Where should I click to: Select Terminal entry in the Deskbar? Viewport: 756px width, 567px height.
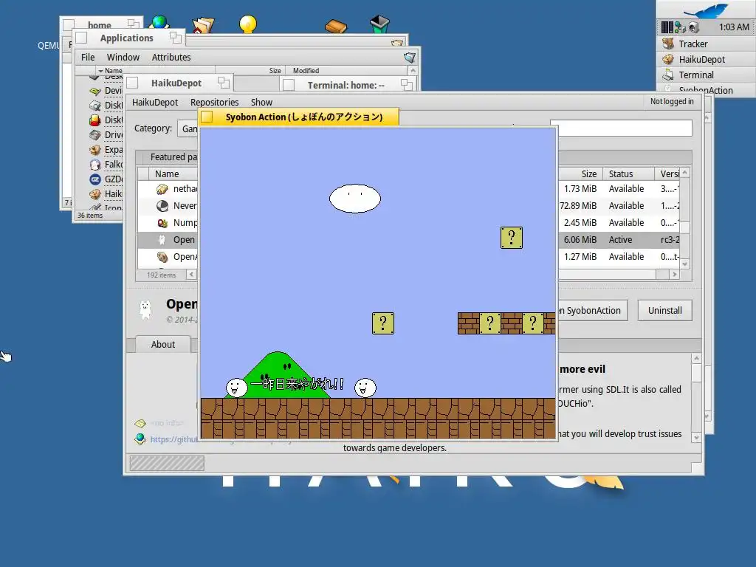(x=706, y=75)
